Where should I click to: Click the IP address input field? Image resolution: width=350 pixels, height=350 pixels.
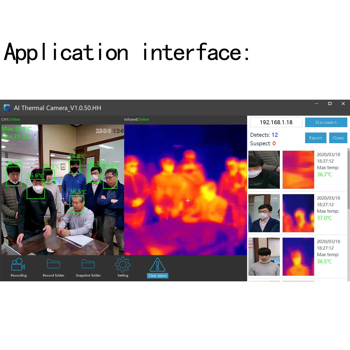276,122
